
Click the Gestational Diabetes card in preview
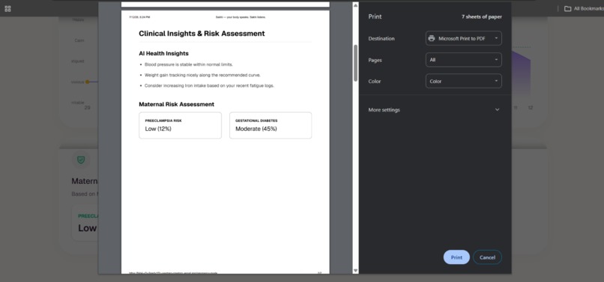pos(271,126)
